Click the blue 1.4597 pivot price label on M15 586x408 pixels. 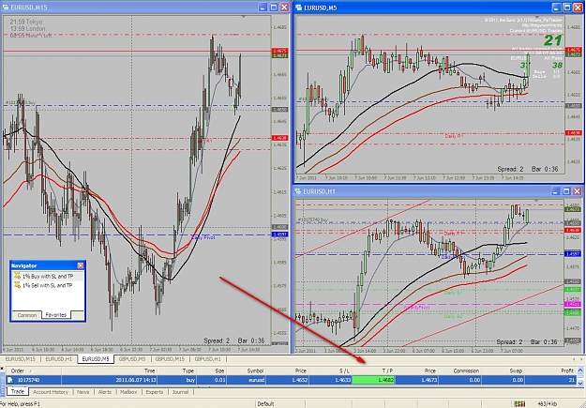pos(279,234)
